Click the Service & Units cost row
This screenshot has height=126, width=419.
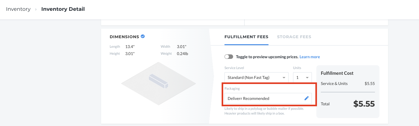coord(348,84)
